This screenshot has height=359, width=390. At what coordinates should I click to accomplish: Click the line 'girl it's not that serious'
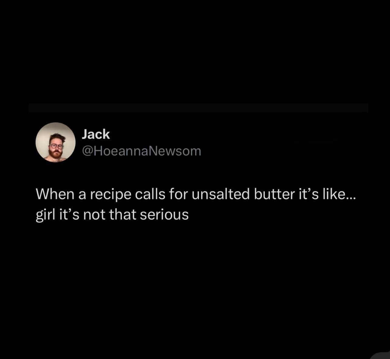[112, 215]
